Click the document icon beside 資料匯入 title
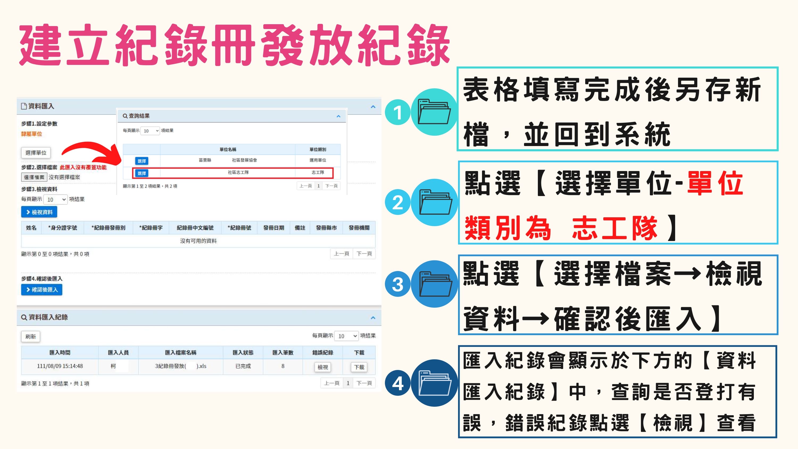The image size is (798, 449). [24, 106]
